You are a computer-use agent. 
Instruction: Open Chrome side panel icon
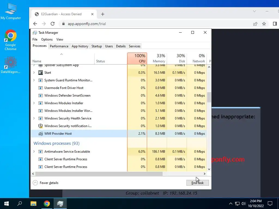(x=275, y=24)
